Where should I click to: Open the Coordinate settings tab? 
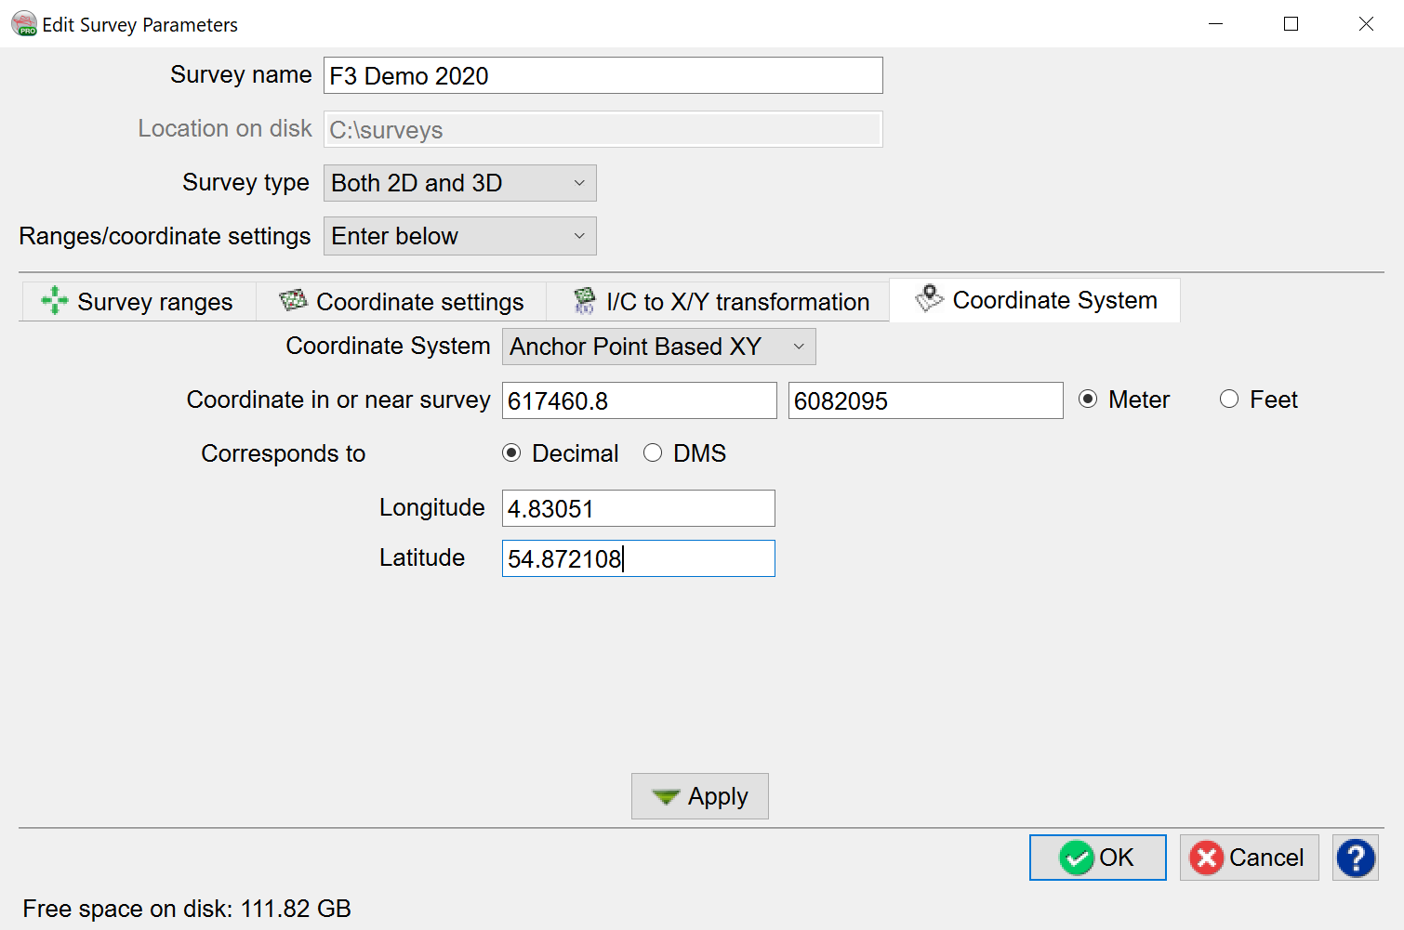[x=402, y=302]
